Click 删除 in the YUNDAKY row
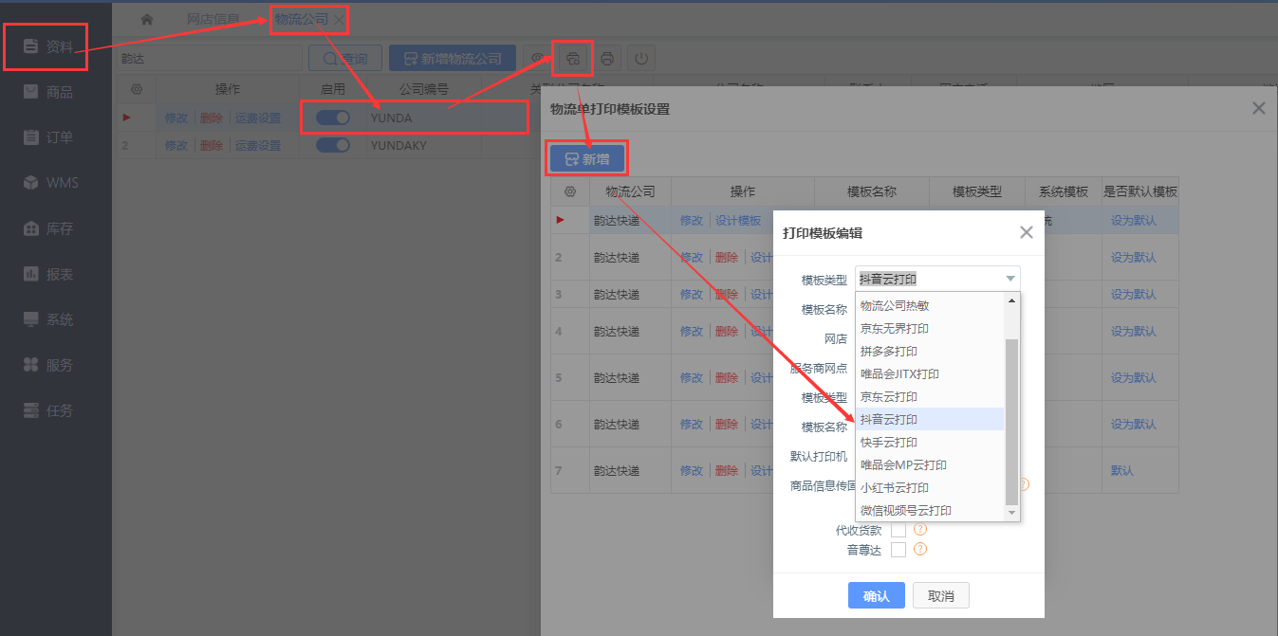 tap(212, 145)
